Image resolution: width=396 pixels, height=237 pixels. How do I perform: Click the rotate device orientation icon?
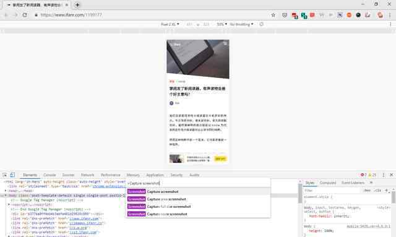tap(261, 24)
